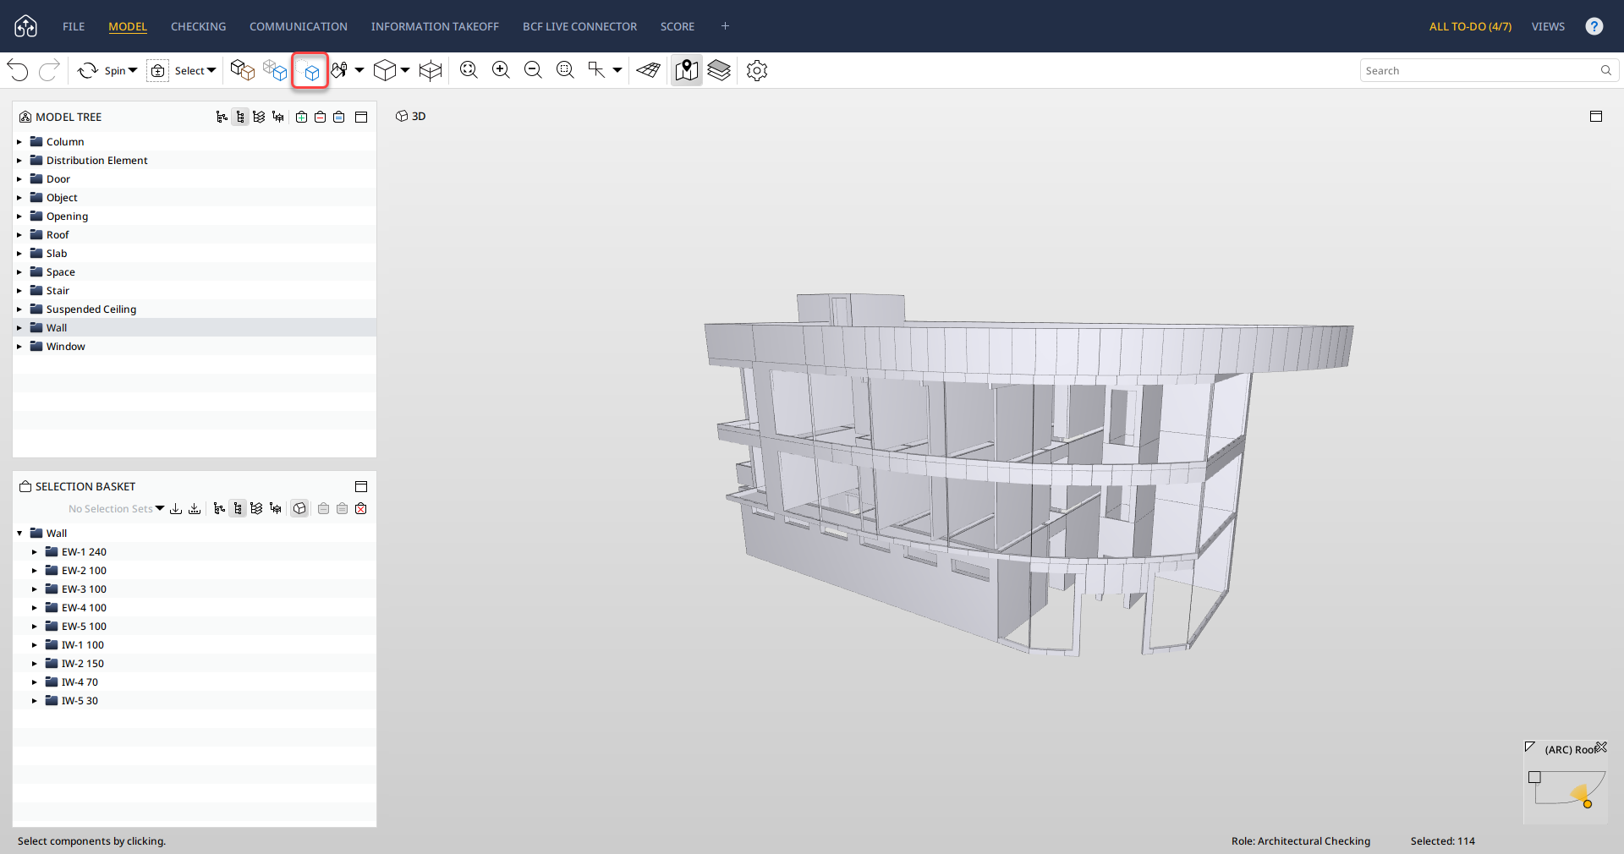Viewport: 1624px width, 854px height.
Task: Switch to the INFORMATION TAKEOFF tab
Action: coord(435,26)
